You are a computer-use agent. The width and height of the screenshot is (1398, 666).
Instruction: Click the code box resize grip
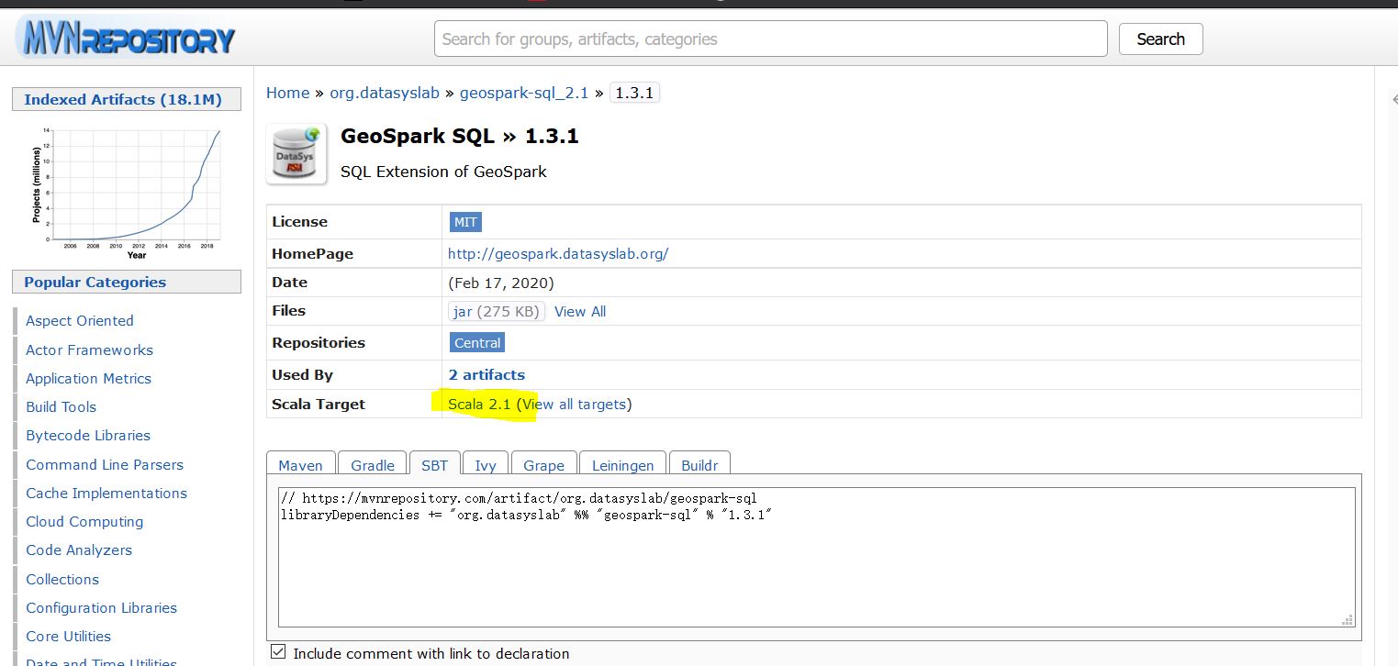tap(1348, 620)
